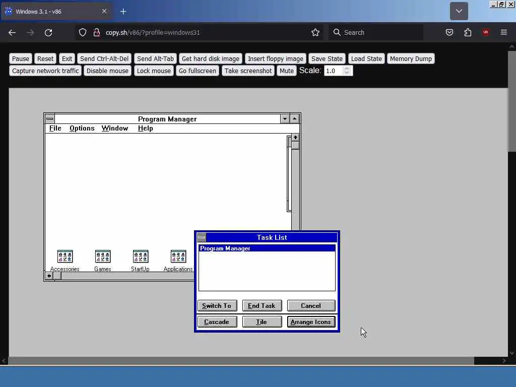Open Task List control menu box
The height and width of the screenshot is (387, 516).
(x=202, y=237)
